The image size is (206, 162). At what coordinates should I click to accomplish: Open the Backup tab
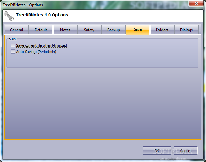click(114, 30)
